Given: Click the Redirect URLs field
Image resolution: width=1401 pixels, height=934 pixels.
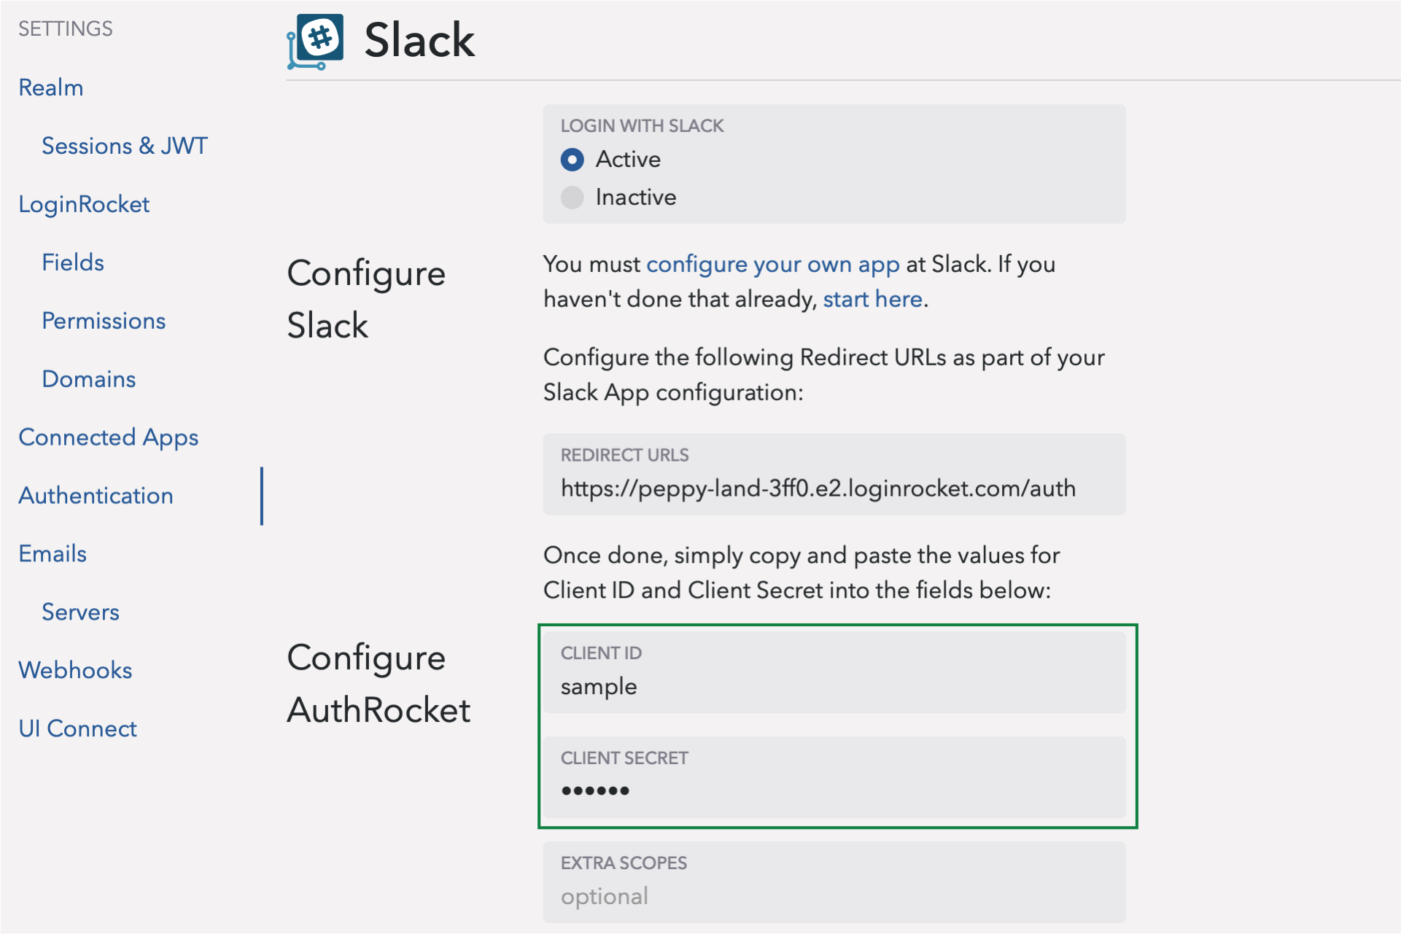Looking at the screenshot, I should [x=834, y=475].
